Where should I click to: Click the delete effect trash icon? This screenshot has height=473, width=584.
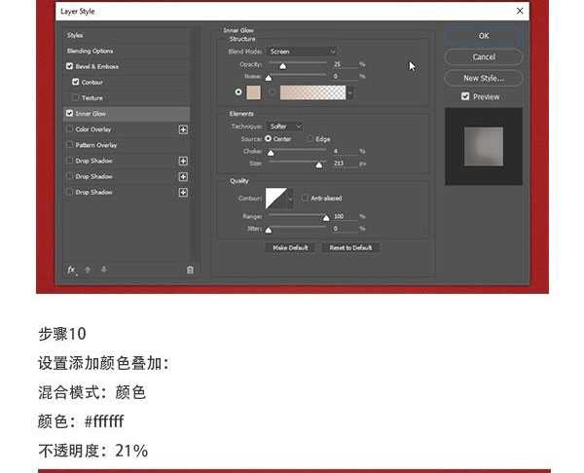(190, 270)
